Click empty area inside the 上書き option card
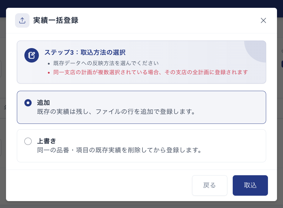Viewport: 283px width, 208px height. tap(235, 146)
